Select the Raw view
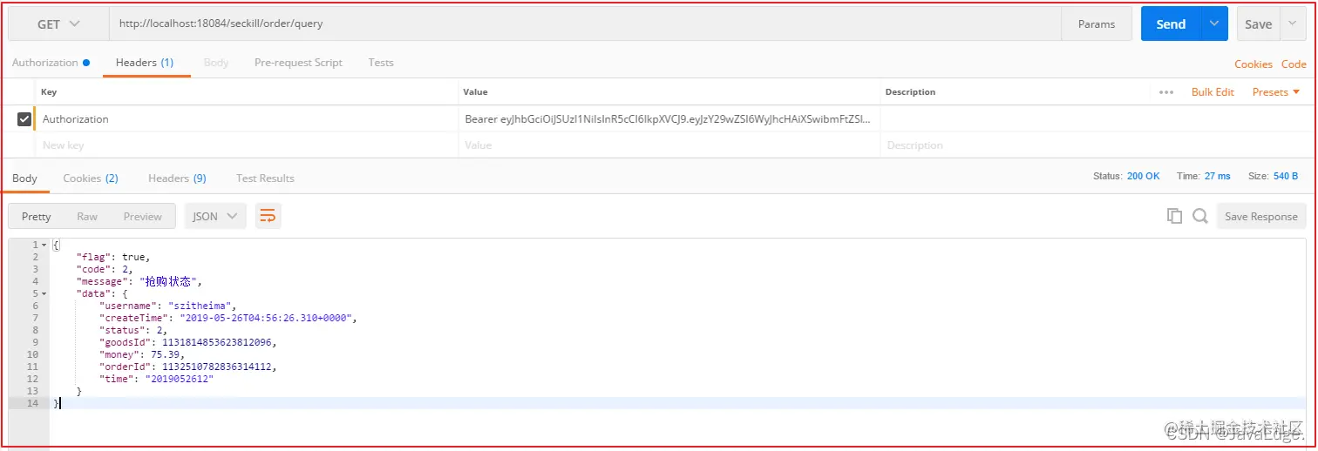Viewport: 1318px width, 451px height. pyautogui.click(x=87, y=217)
